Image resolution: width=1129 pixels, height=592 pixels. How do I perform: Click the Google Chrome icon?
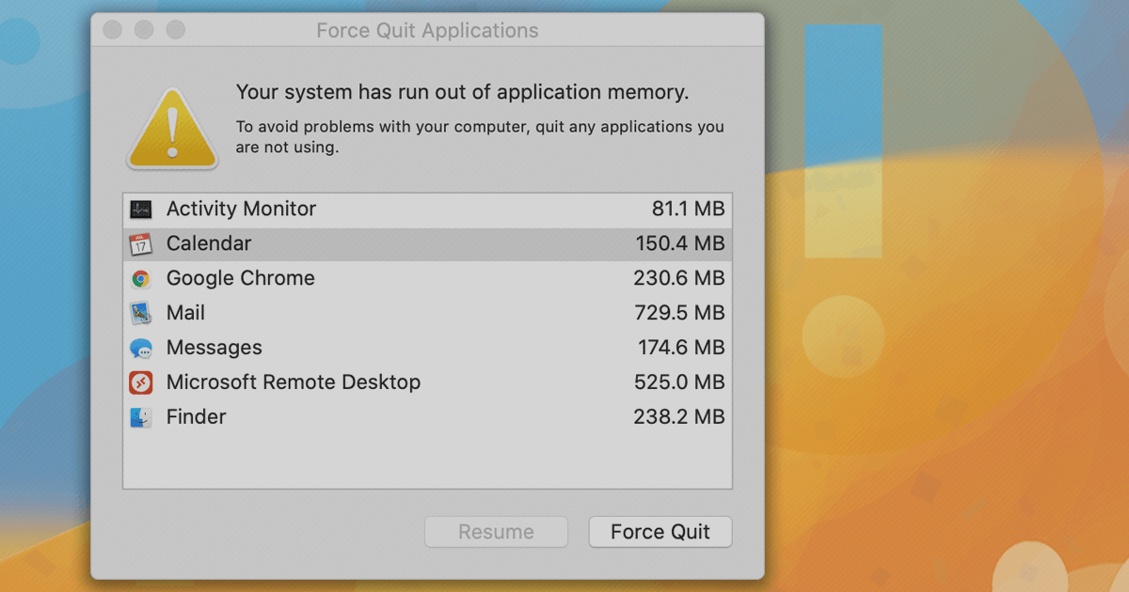(x=143, y=278)
